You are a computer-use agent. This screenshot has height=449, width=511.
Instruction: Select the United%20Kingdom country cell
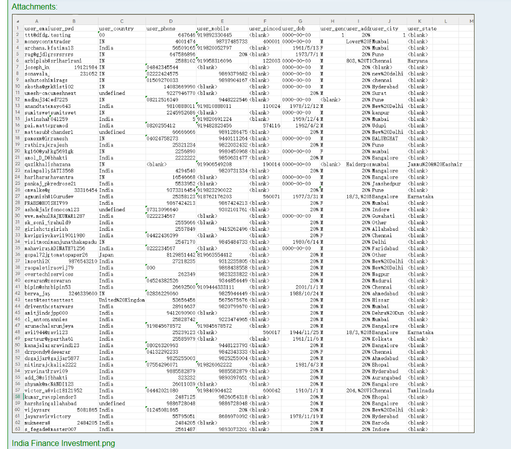(x=121, y=300)
